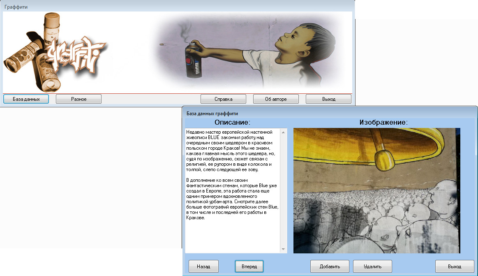Open the База данных section in Граффити window
This screenshot has height=276, width=478.
[26, 99]
